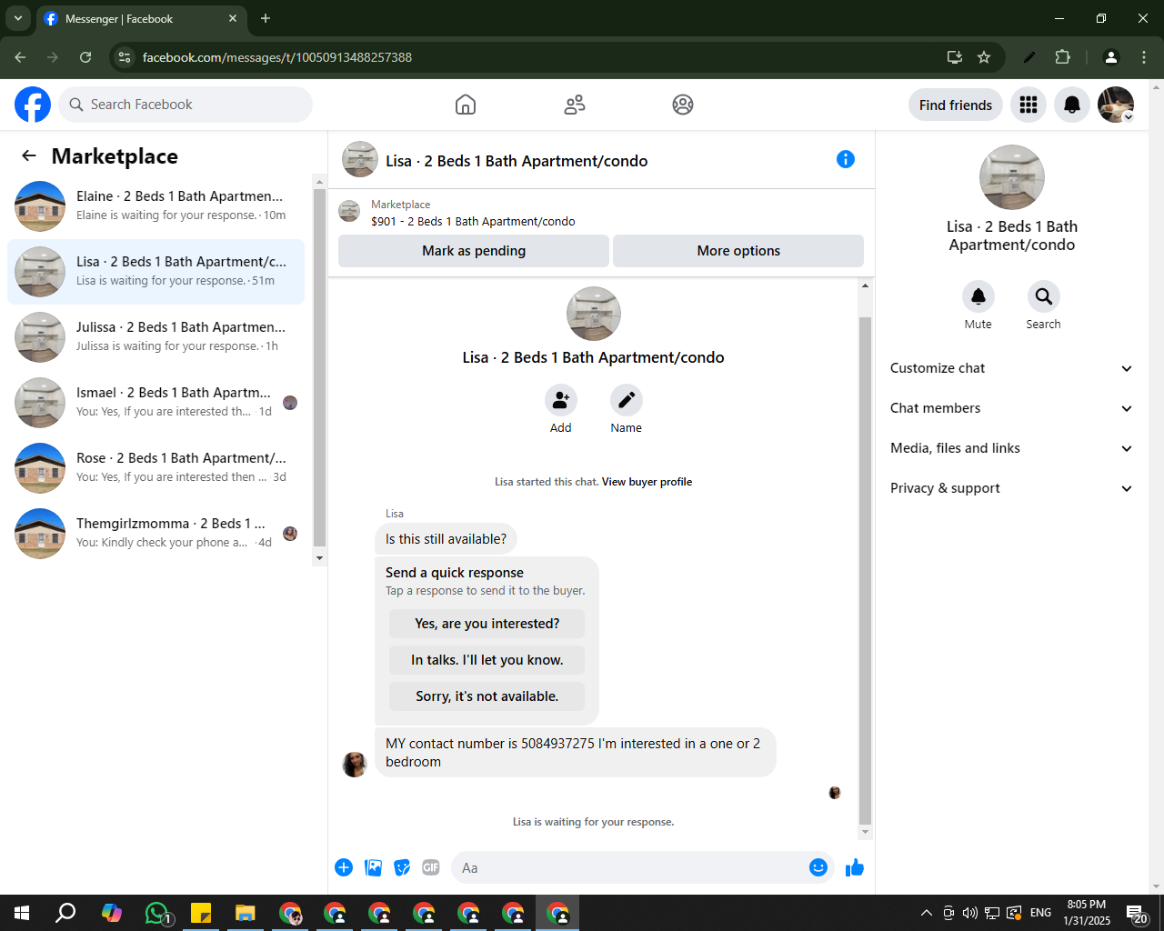
Task: Click Mark as pending button
Action: pyautogui.click(x=474, y=251)
